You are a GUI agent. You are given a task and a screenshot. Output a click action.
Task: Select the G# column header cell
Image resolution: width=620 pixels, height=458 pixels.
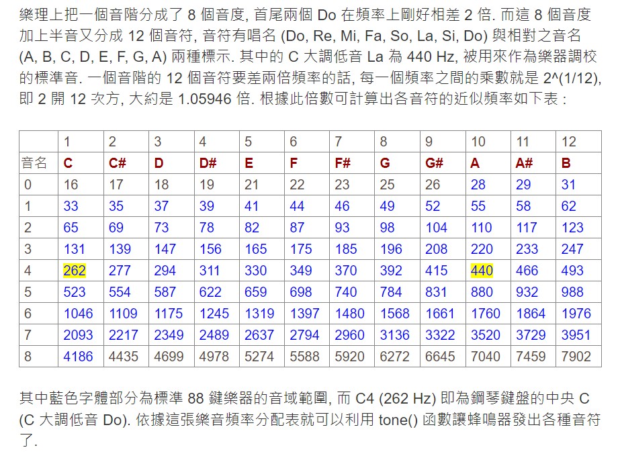coord(434,163)
